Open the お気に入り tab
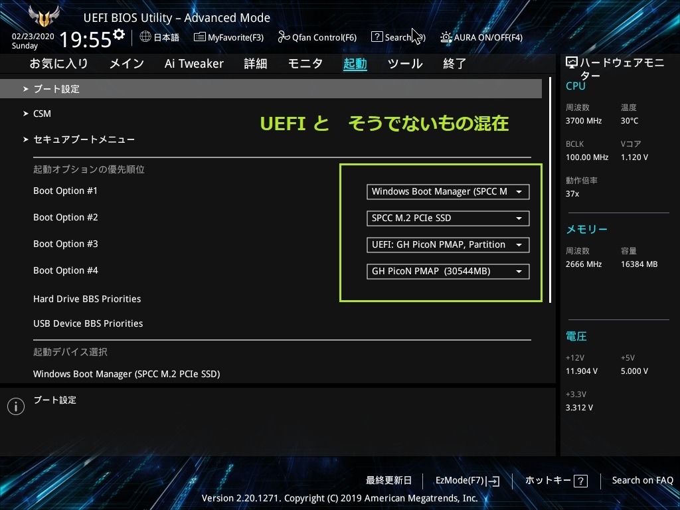The height and width of the screenshot is (510, 680). [x=59, y=64]
